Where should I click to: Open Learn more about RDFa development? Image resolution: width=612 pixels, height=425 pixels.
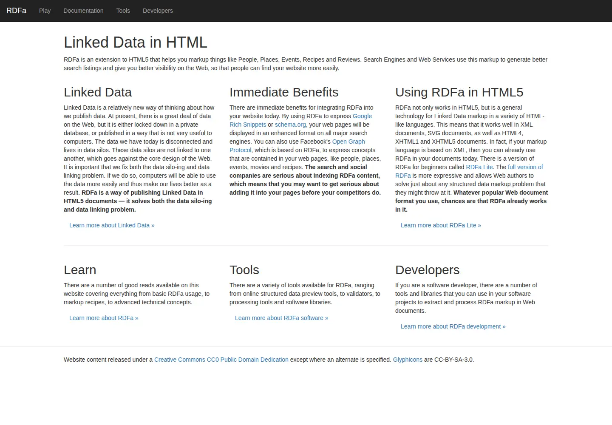click(x=453, y=326)
